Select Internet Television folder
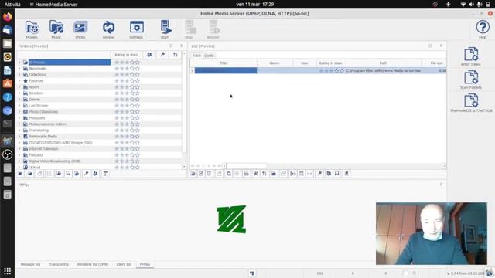 (x=43, y=149)
